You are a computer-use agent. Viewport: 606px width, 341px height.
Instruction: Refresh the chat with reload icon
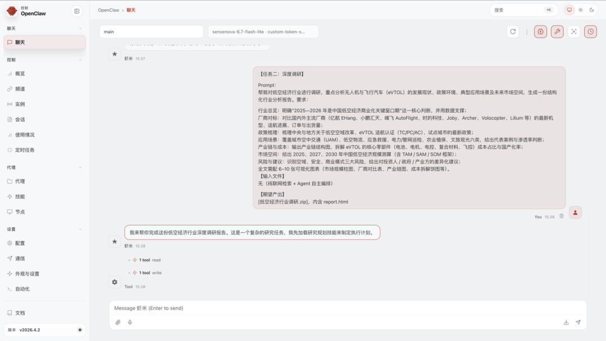point(513,31)
